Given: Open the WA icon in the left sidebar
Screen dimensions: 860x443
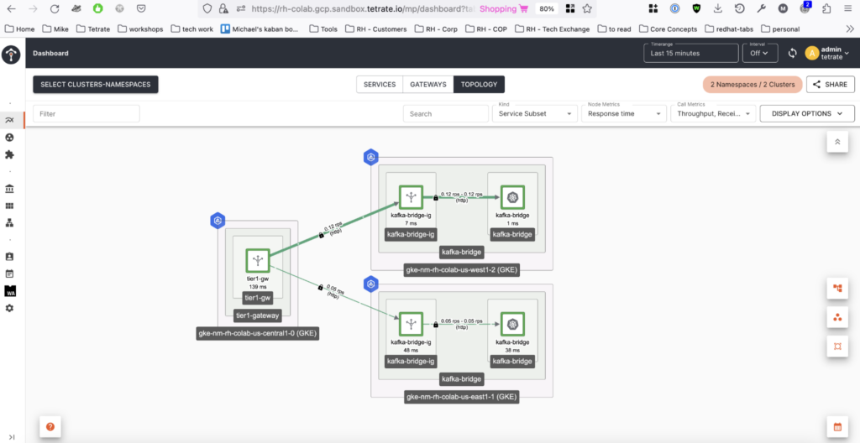Looking at the screenshot, I should 10,291.
